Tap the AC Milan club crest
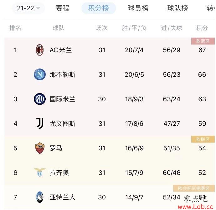 [40, 50]
